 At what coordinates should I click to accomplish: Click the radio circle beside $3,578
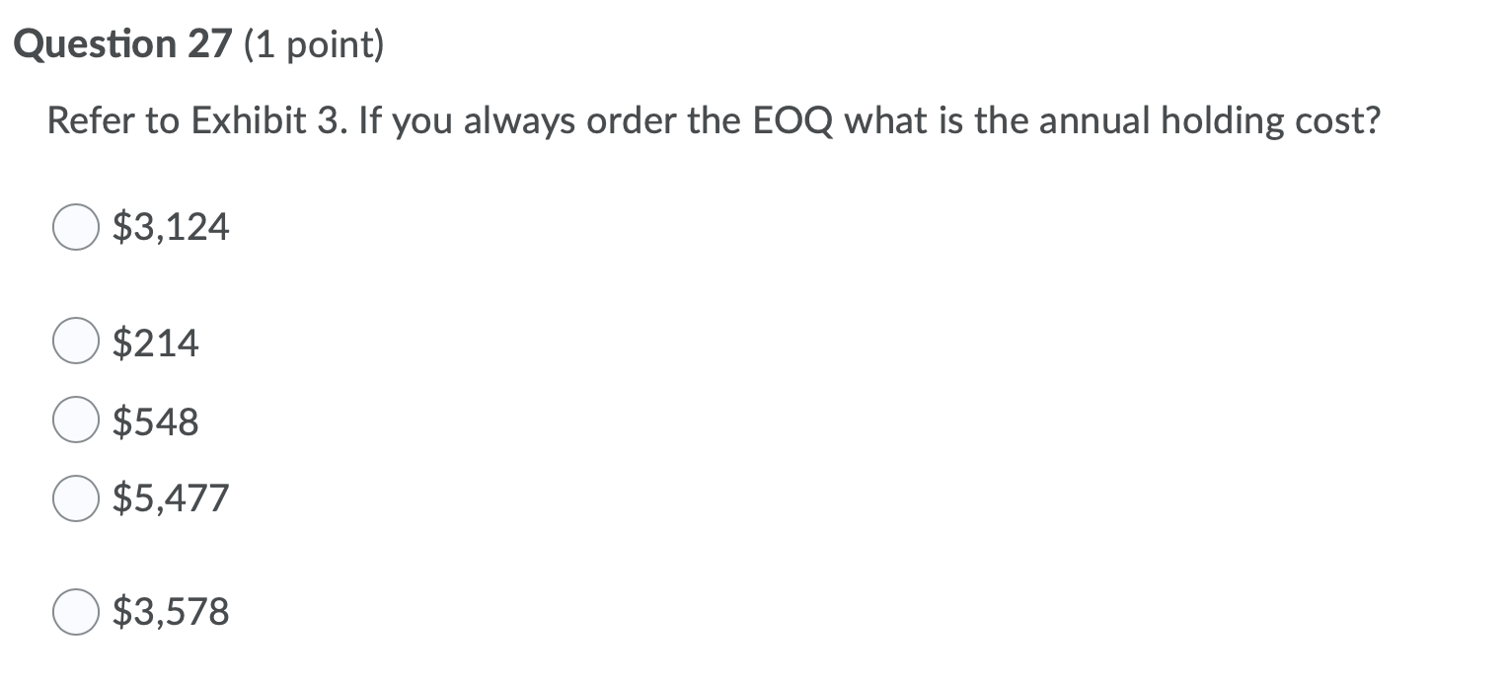tap(75, 611)
